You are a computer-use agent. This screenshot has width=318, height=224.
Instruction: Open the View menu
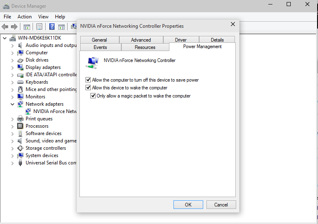(44, 17)
